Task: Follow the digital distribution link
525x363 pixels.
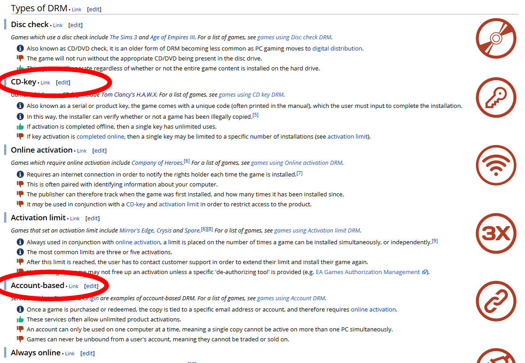Action: [337, 48]
